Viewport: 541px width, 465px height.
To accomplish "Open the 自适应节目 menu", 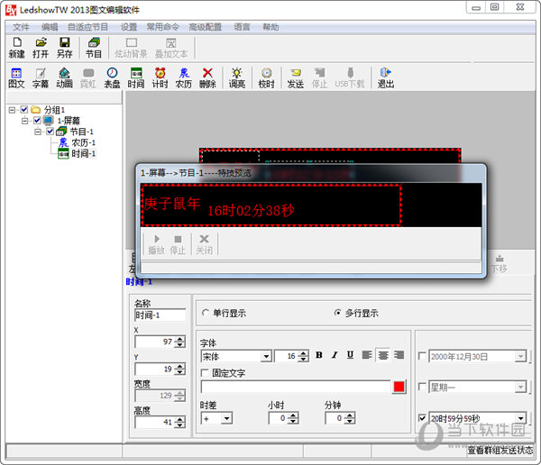I will click(x=88, y=27).
